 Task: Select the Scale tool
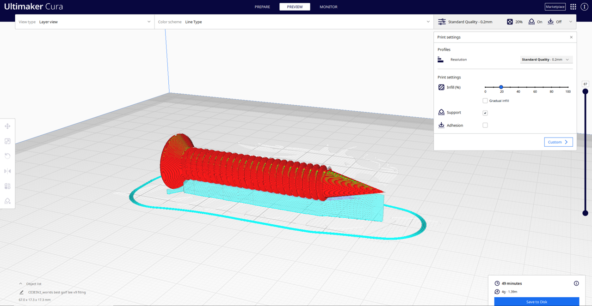(x=7, y=141)
